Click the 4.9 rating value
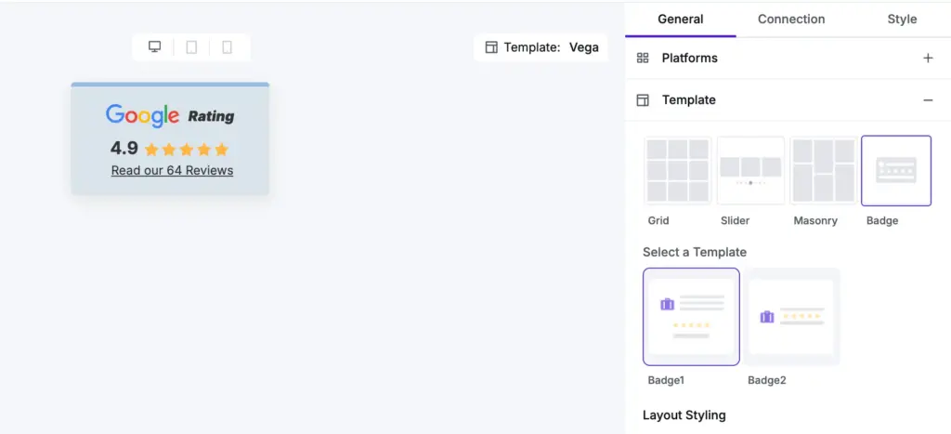This screenshot has width=951, height=434. 124,148
